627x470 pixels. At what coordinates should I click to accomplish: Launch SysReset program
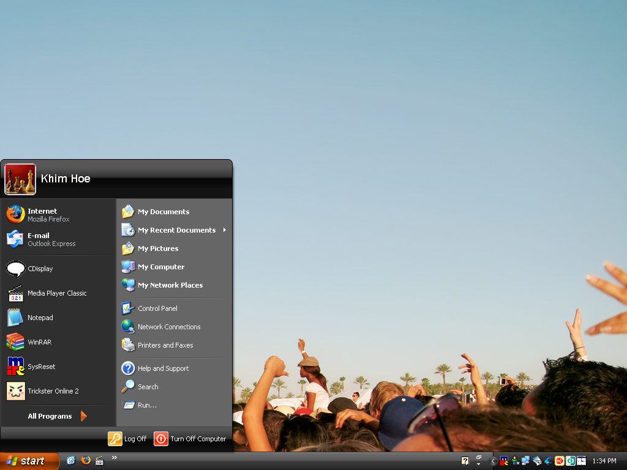tap(58, 367)
